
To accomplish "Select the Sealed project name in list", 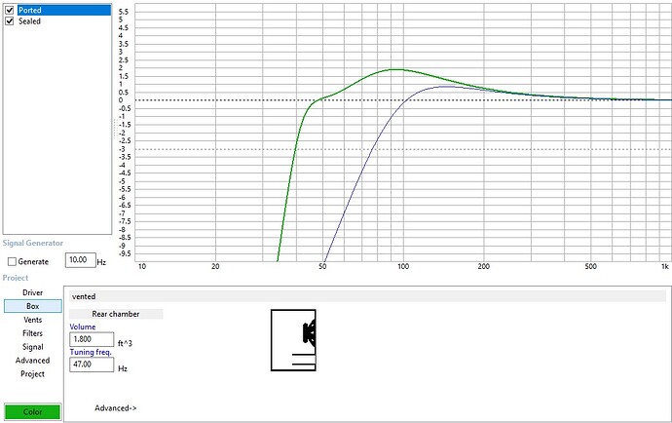I will pyautogui.click(x=29, y=20).
